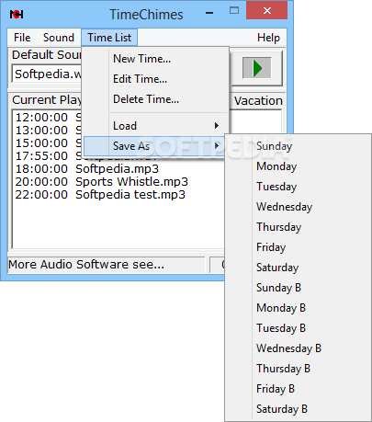The image size is (372, 422).
Task: Open the Help menu
Action: click(268, 38)
